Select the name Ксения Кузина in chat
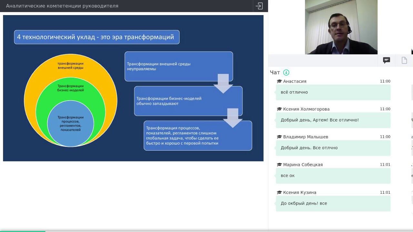This screenshot has height=232, width=413. [x=299, y=192]
